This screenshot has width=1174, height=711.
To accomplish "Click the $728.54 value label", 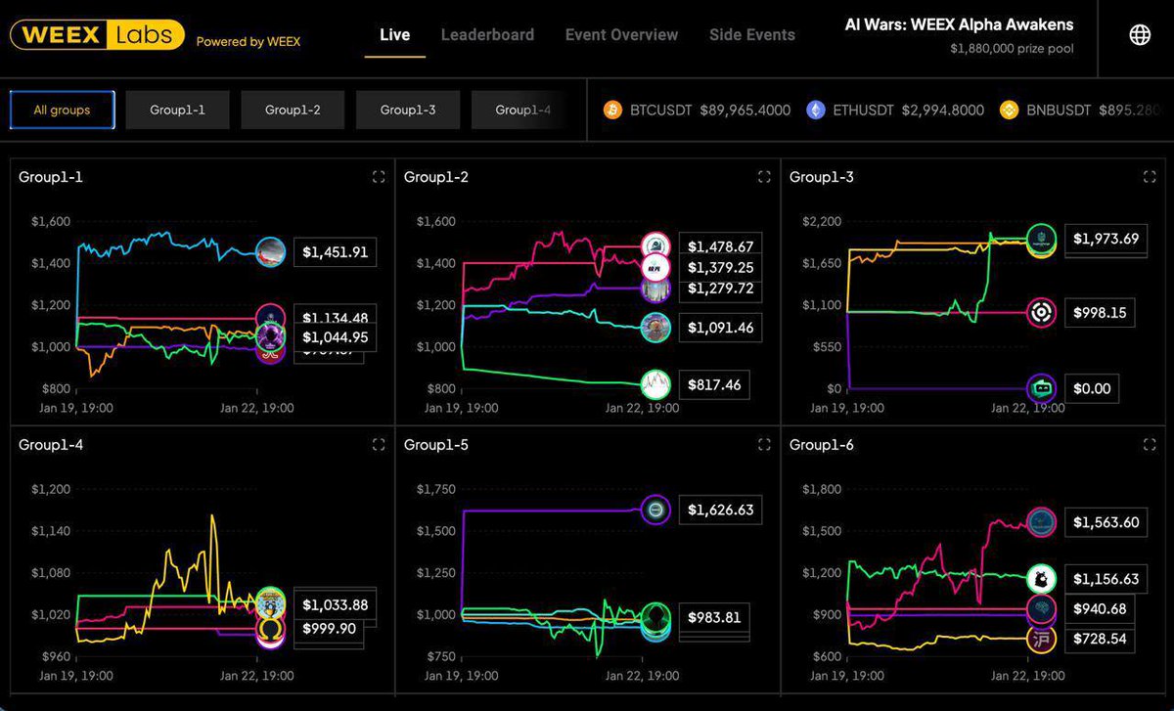I will point(1099,640).
